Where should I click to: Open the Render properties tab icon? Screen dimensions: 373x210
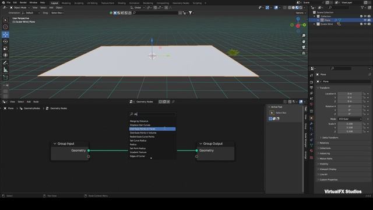click(x=311, y=82)
